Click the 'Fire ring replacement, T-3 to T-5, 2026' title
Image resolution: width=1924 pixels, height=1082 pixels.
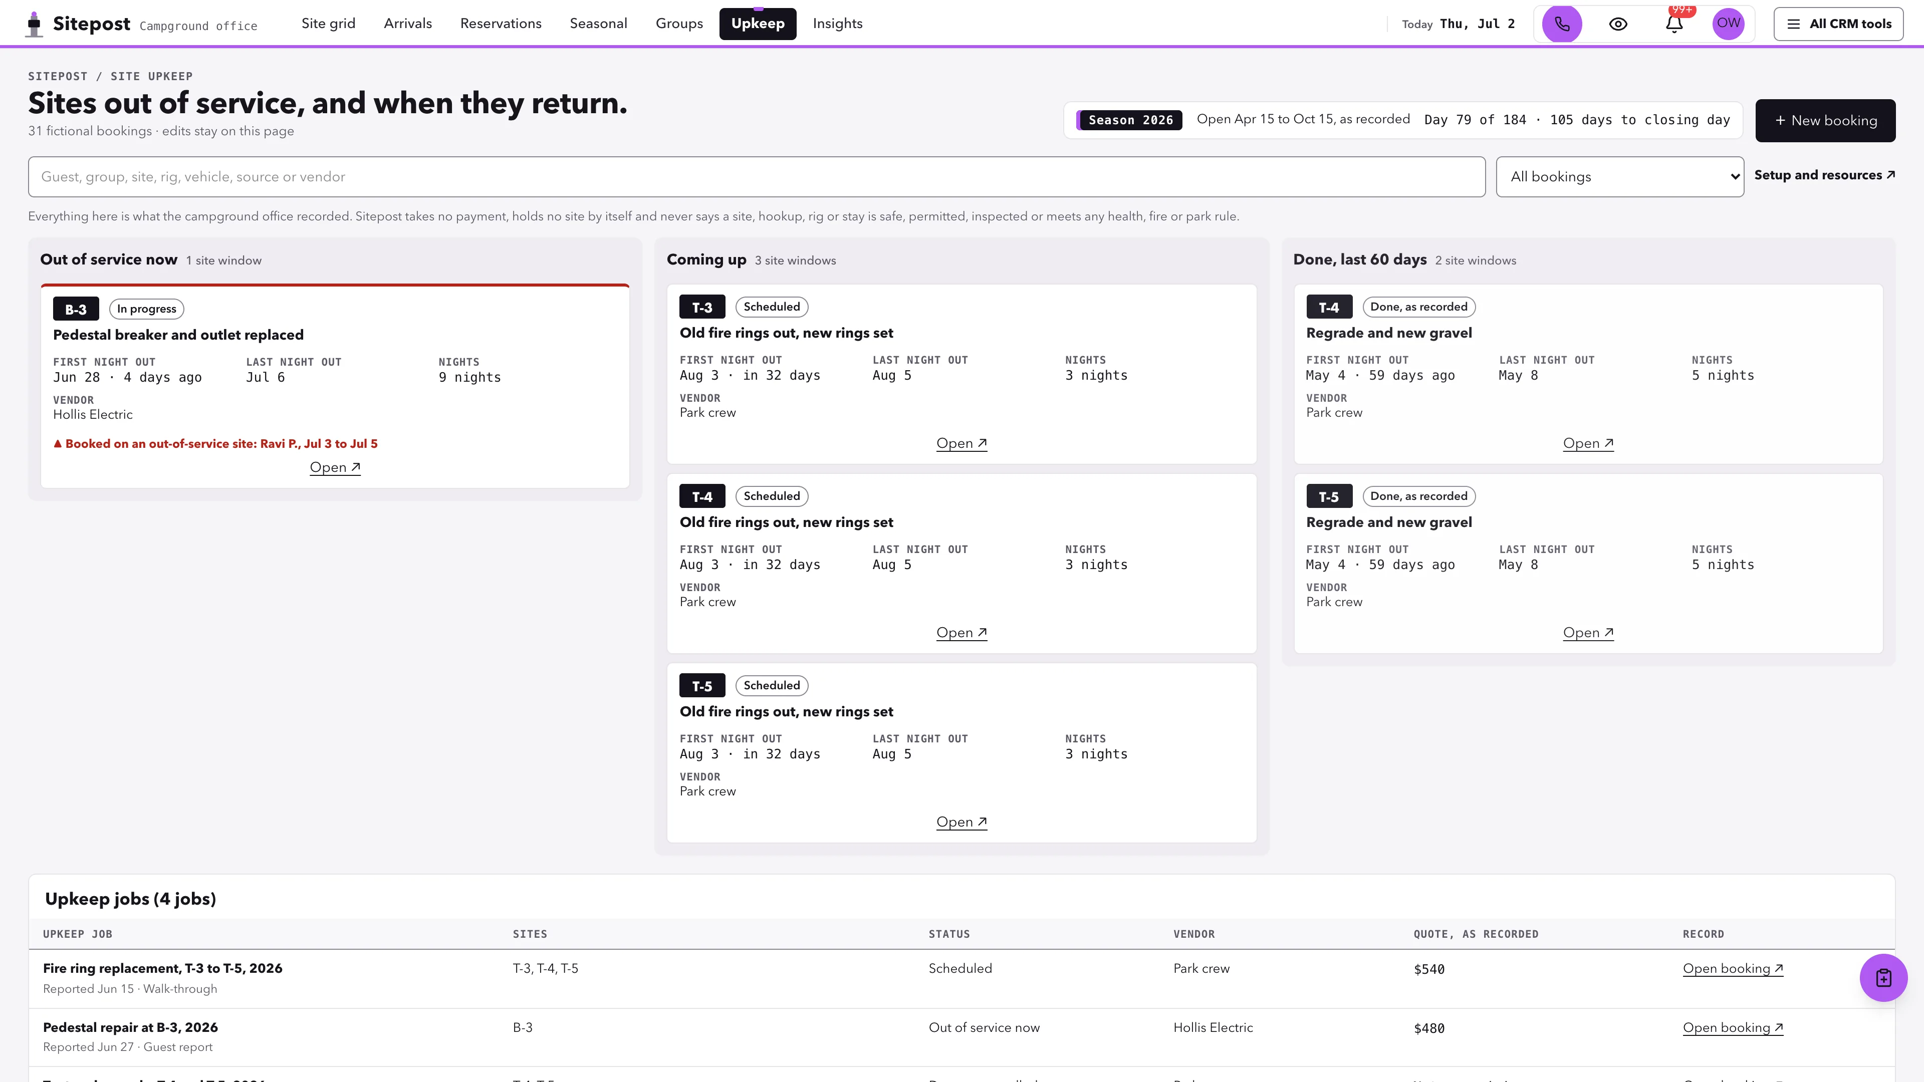coord(162,968)
